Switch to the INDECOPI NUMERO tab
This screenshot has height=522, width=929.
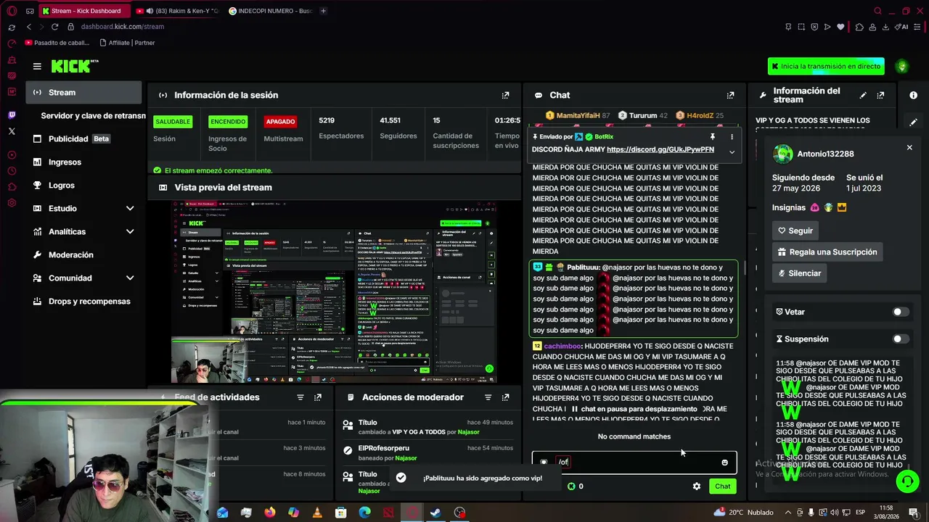[270, 11]
